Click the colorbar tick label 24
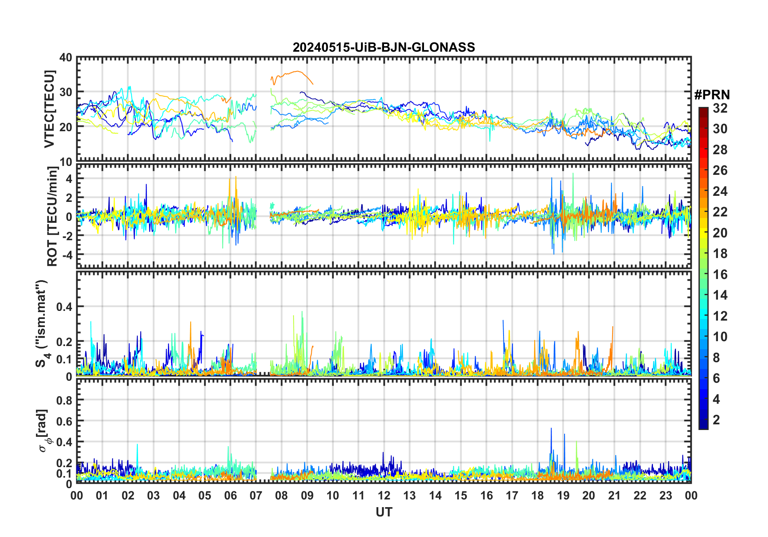 click(720, 191)
